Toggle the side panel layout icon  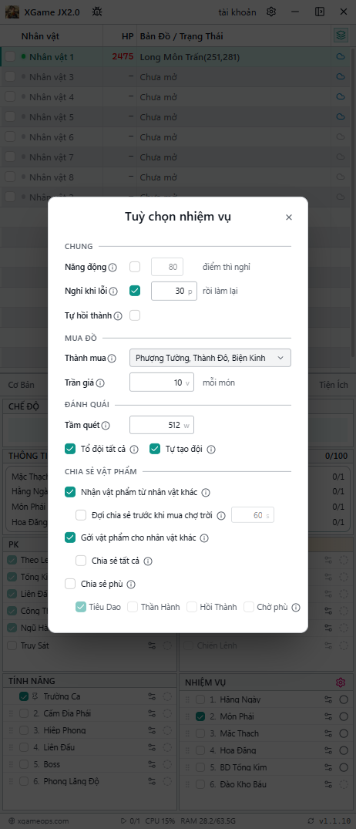click(320, 12)
